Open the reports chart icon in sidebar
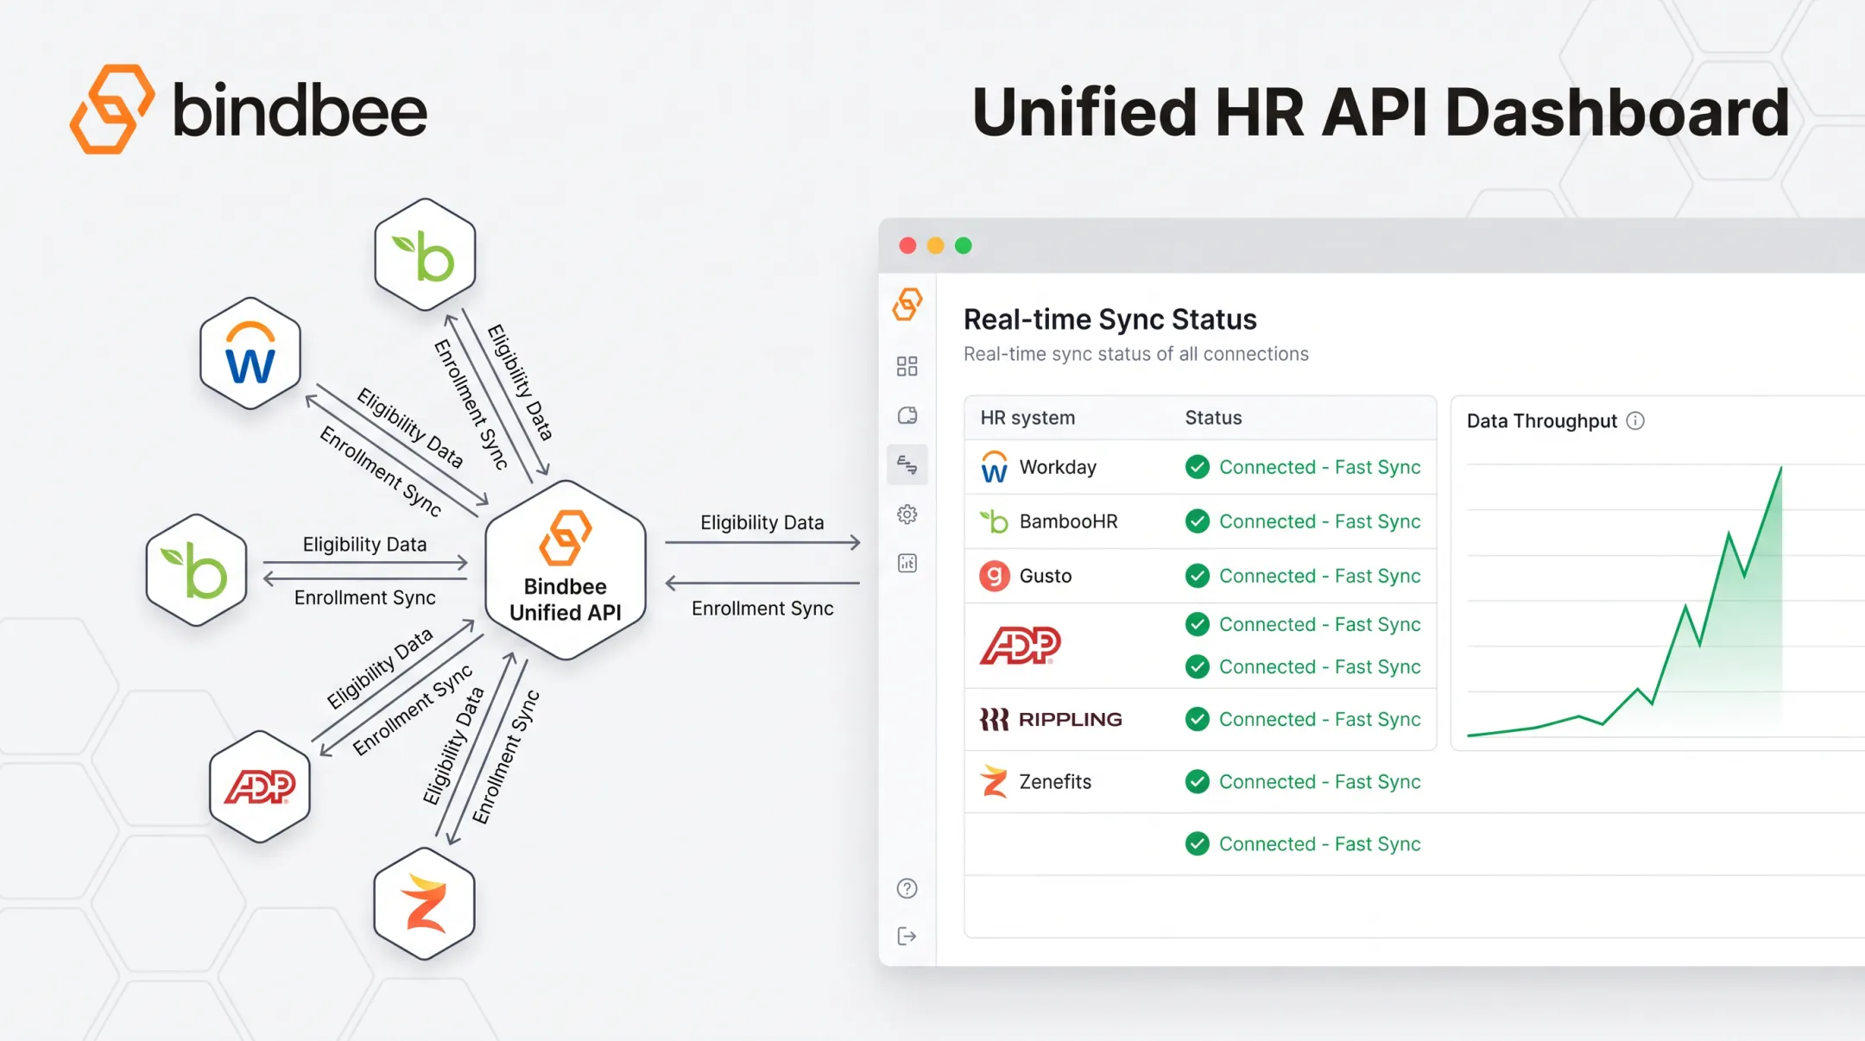This screenshot has height=1041, width=1865. click(907, 564)
